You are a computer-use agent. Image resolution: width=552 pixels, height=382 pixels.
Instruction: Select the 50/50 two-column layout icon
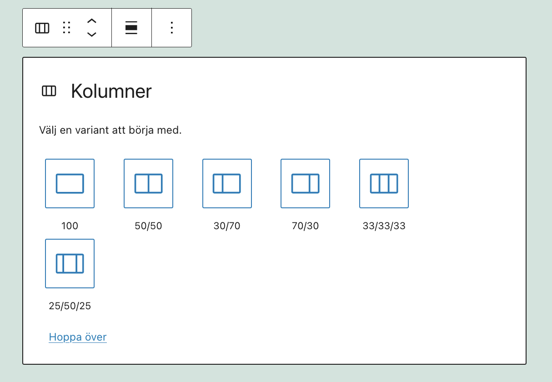(148, 183)
